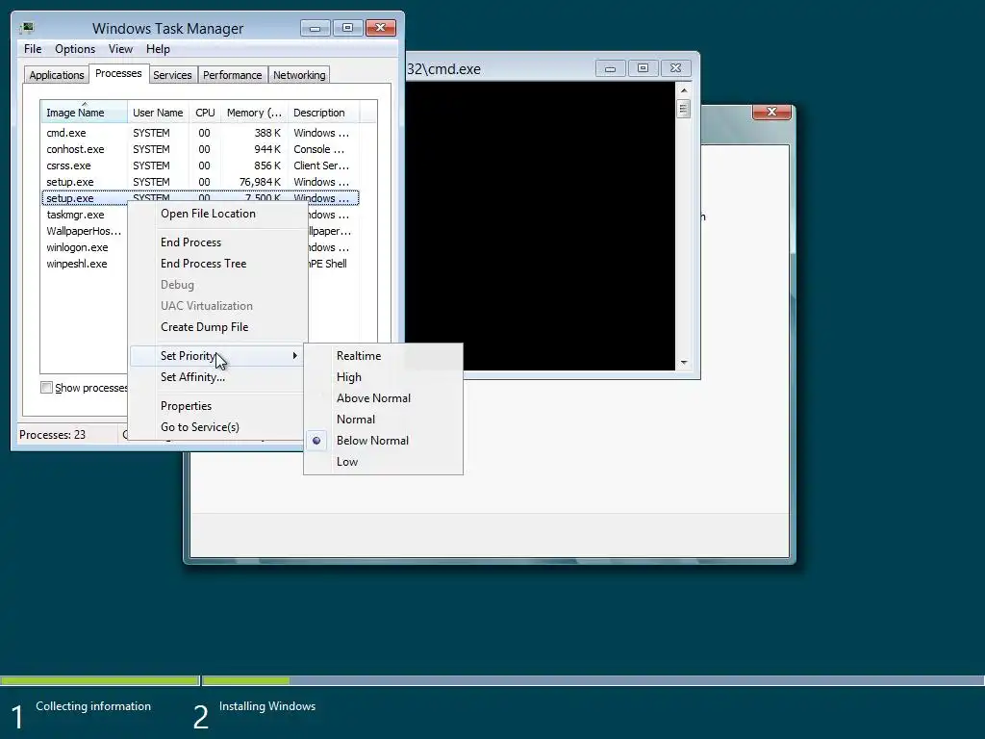Open Properties from the context menu
This screenshot has width=985, height=739.
pos(217,406)
